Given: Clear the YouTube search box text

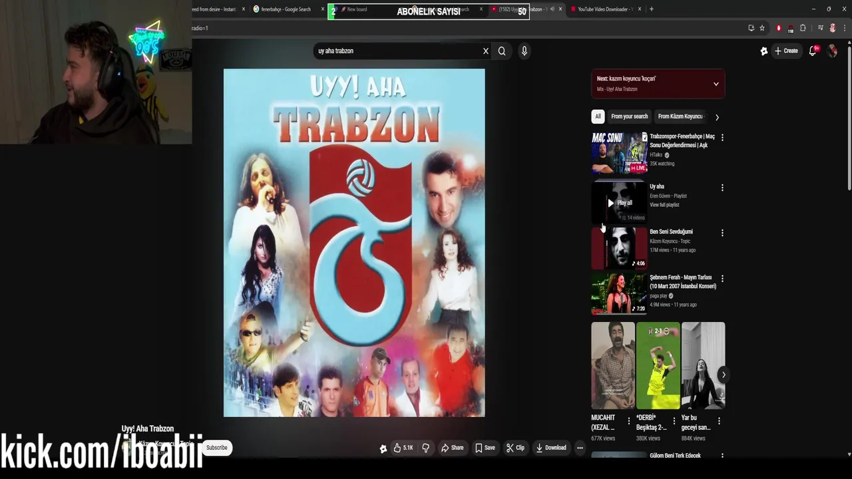Looking at the screenshot, I should click(486, 51).
